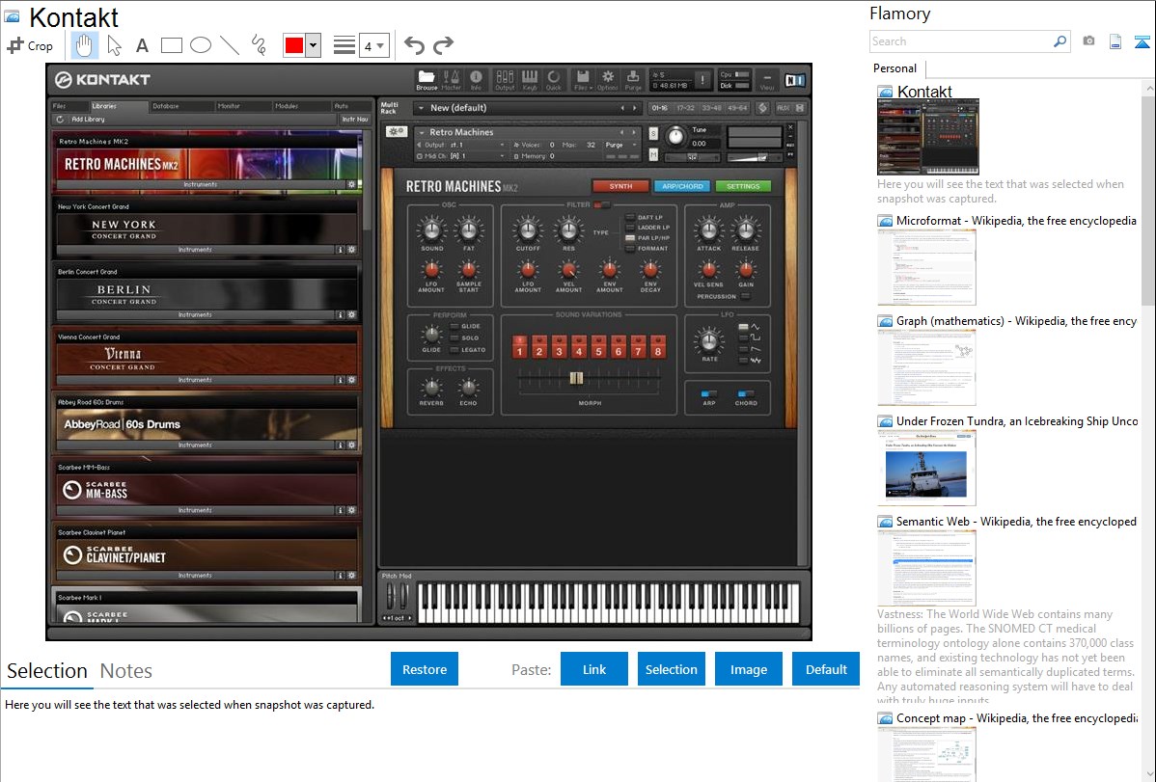
Task: Click the camera capture icon
Action: coord(1088,41)
